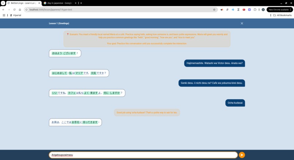Click the purple round extension icon

249,10
